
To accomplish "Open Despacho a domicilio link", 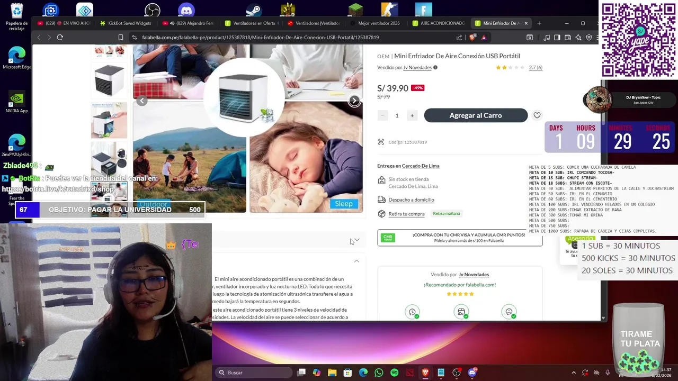I will tap(411, 200).
